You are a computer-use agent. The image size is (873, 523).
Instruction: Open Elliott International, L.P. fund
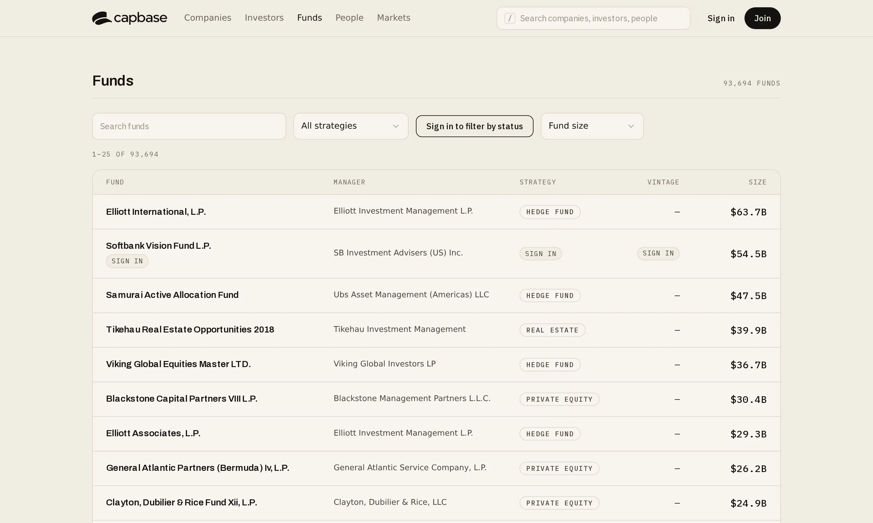pos(156,212)
